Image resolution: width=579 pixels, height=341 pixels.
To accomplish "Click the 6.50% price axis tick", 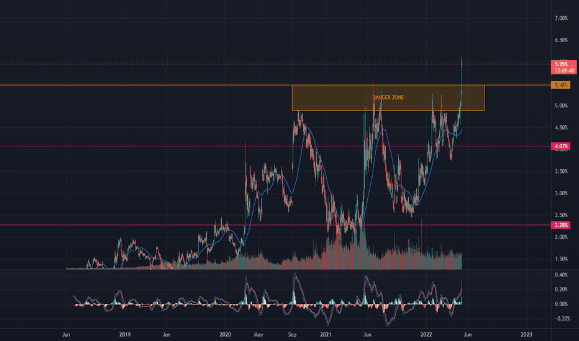I will [561, 40].
